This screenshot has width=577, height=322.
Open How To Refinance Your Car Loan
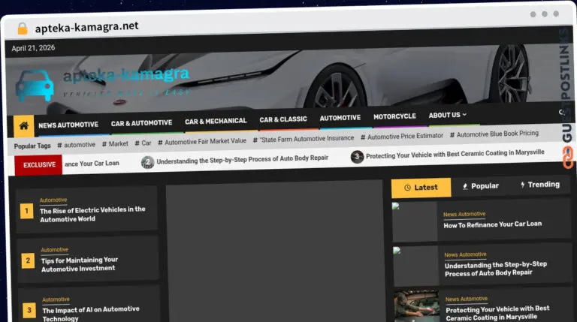click(x=492, y=224)
